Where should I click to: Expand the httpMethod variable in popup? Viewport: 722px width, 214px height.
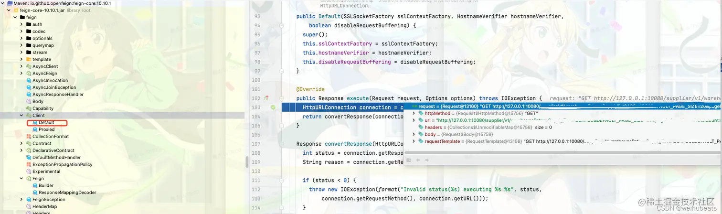(x=414, y=113)
